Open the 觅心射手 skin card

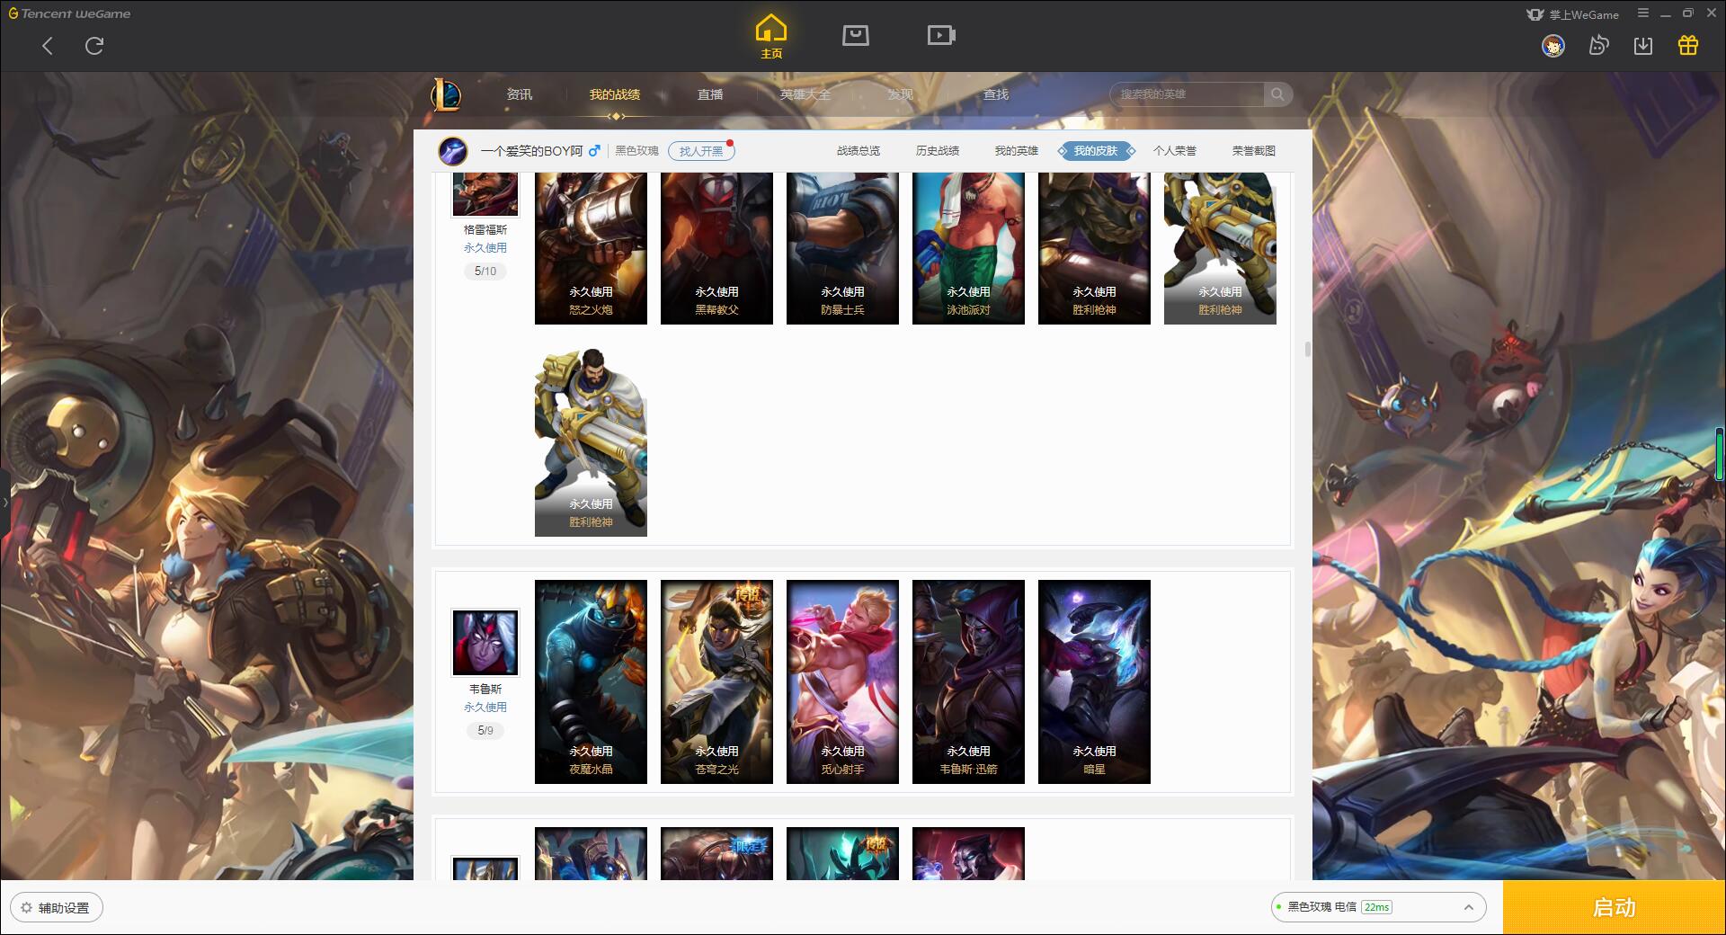(x=842, y=681)
